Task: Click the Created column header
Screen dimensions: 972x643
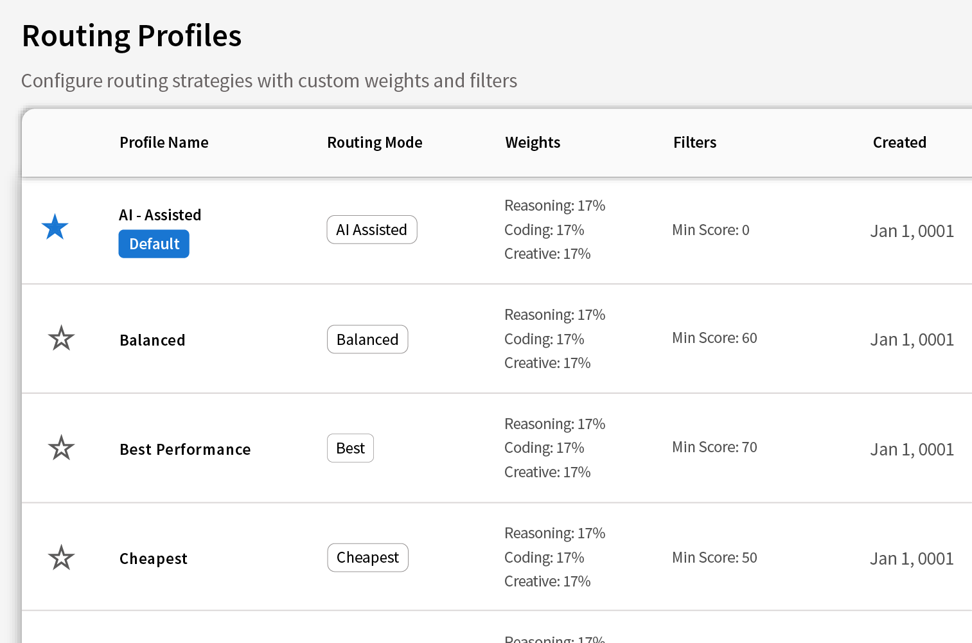Action: (x=899, y=143)
